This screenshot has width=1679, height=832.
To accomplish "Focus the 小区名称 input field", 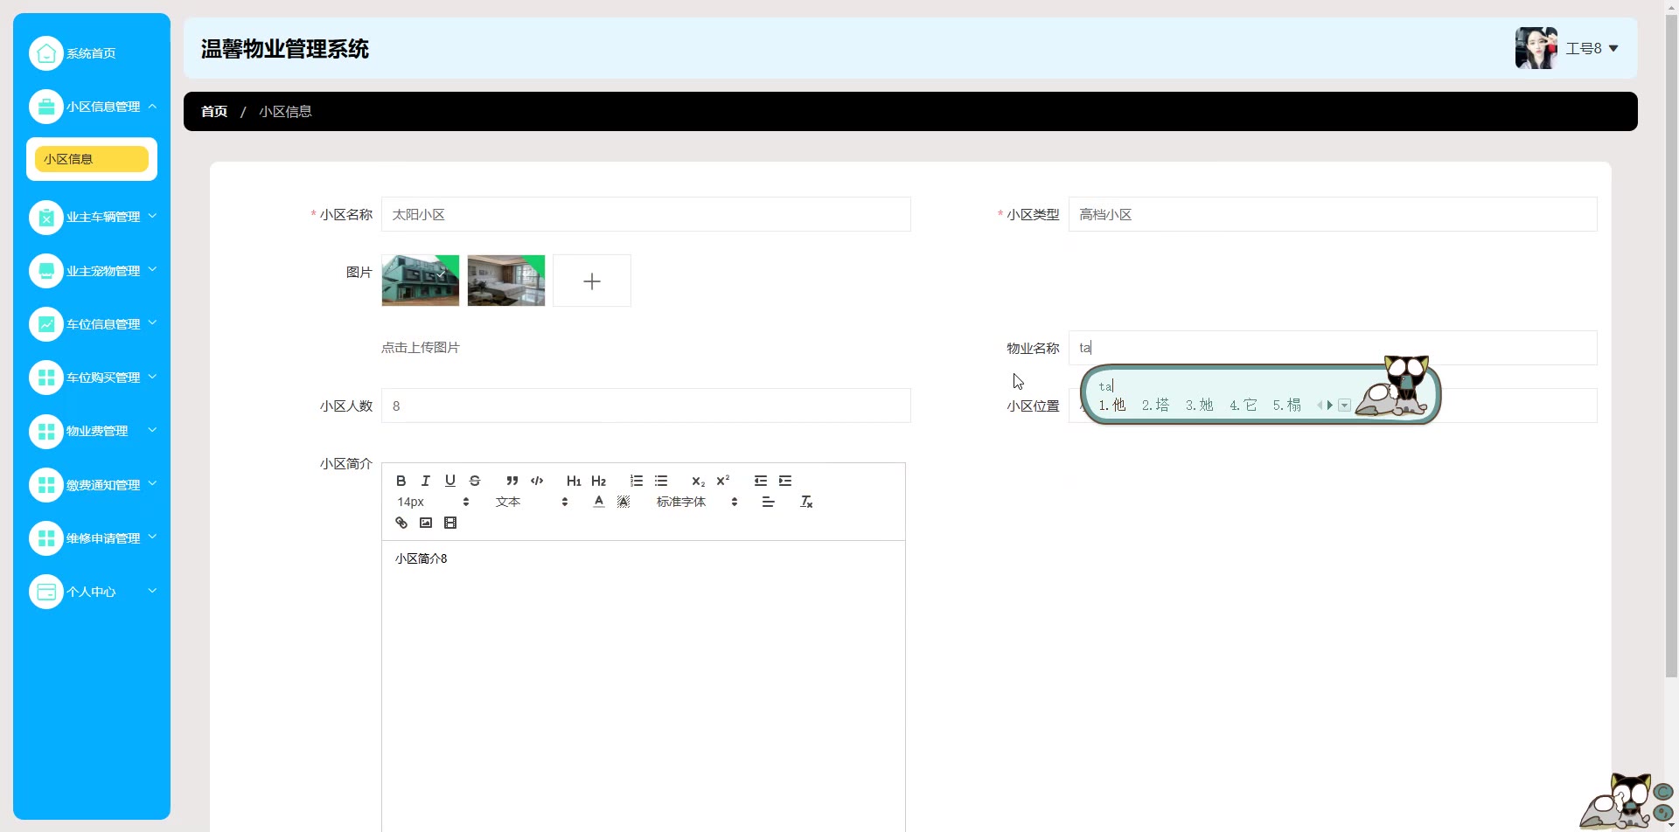I will [646, 214].
